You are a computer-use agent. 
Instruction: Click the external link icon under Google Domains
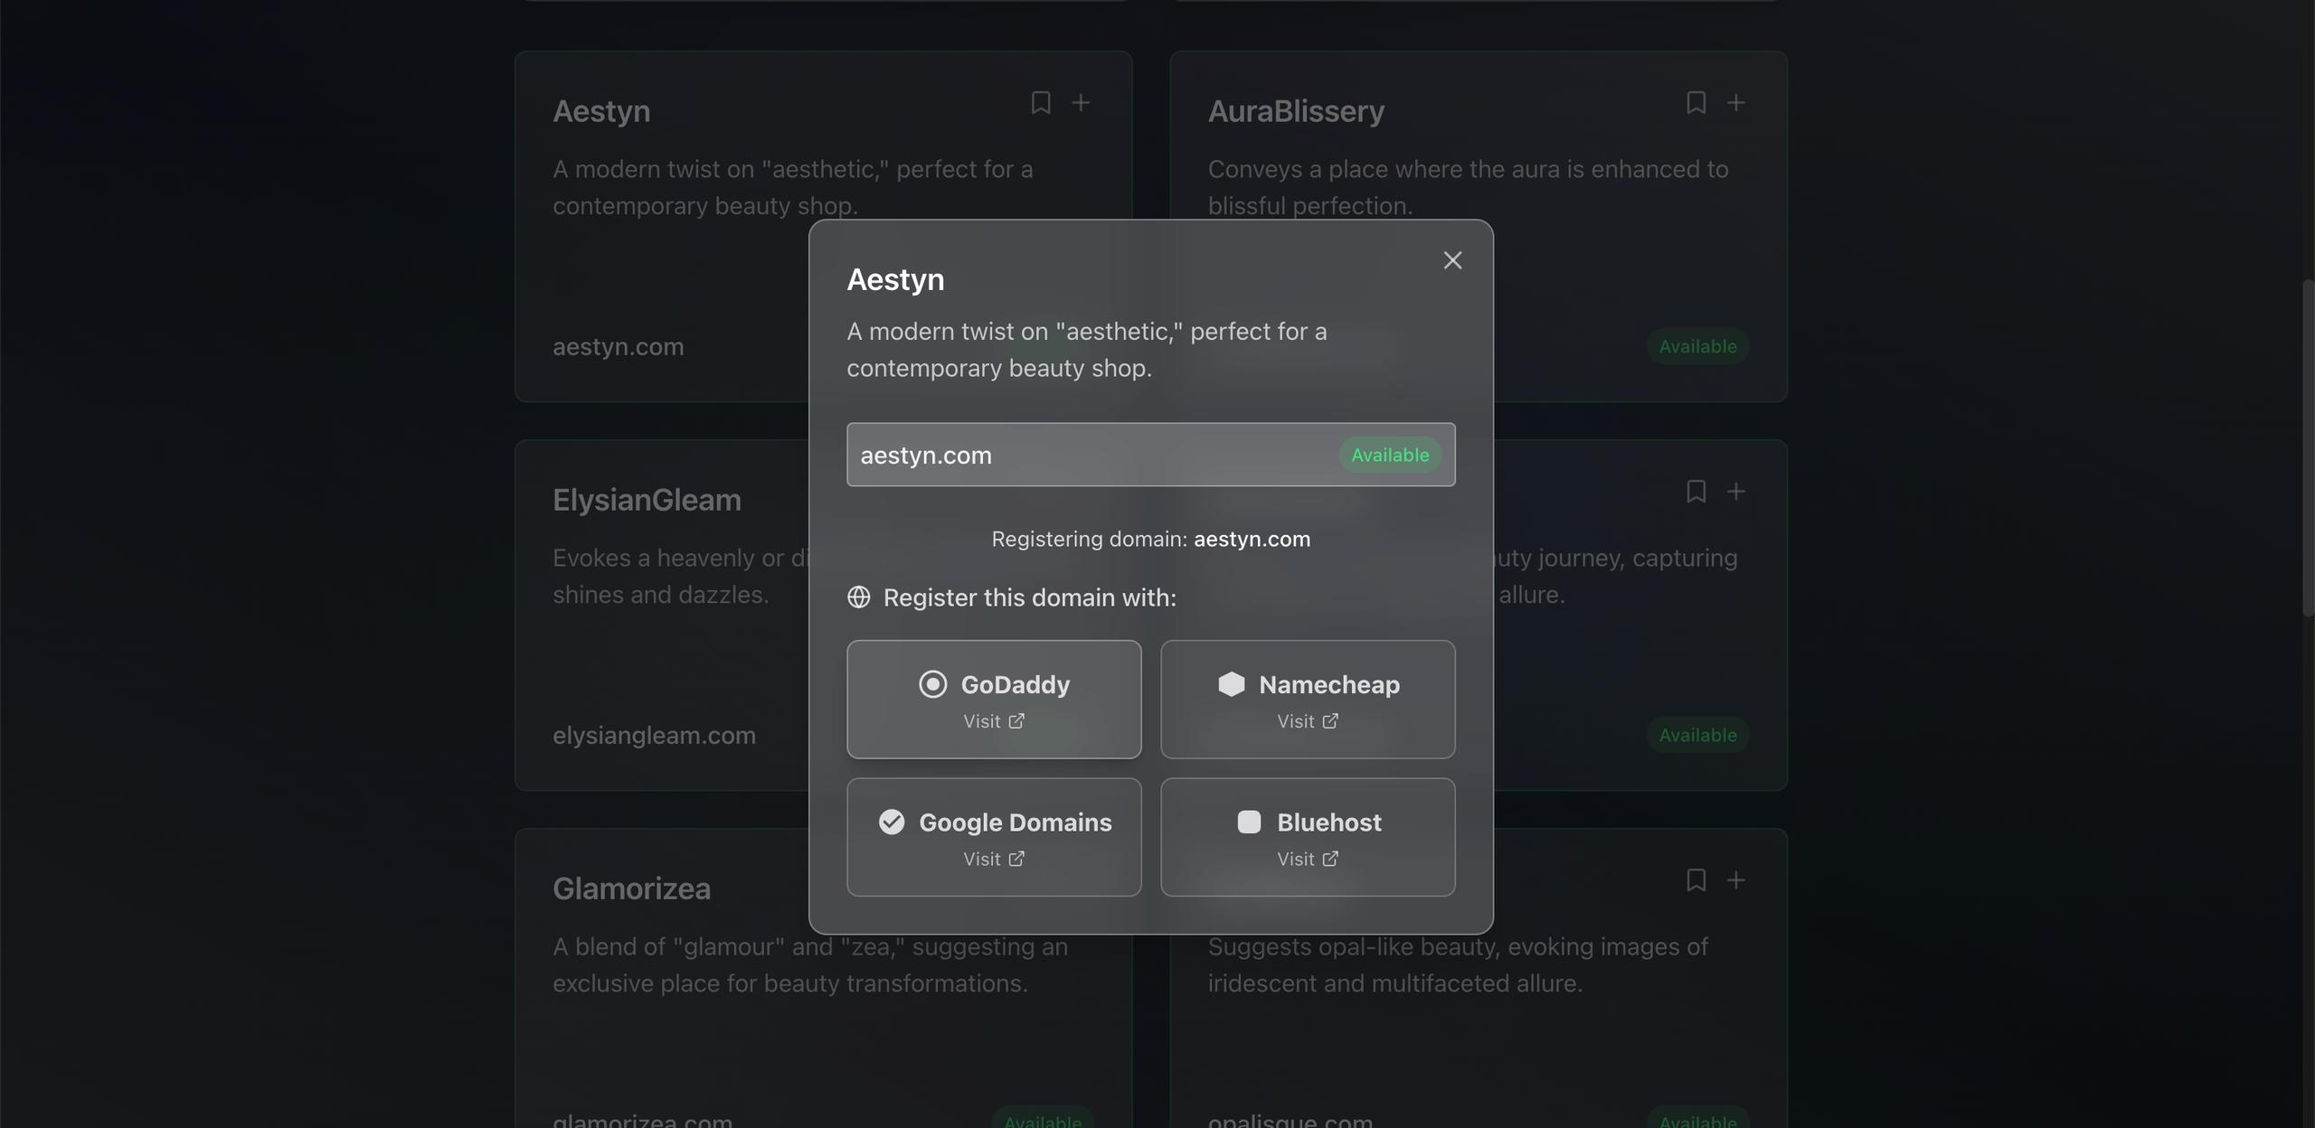pos(1016,859)
